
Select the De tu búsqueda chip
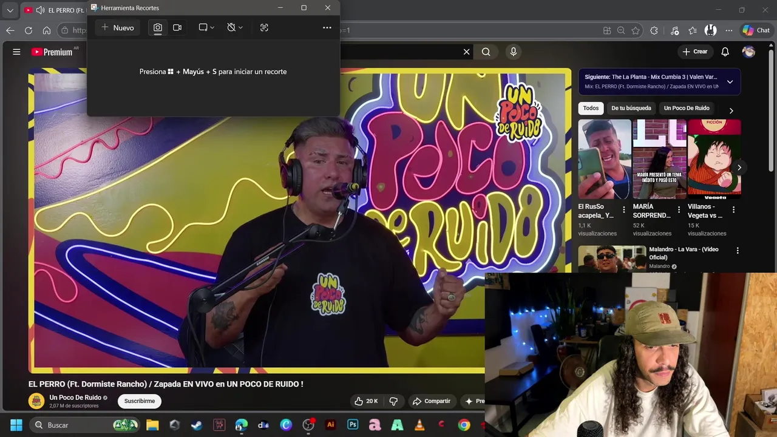(631, 108)
